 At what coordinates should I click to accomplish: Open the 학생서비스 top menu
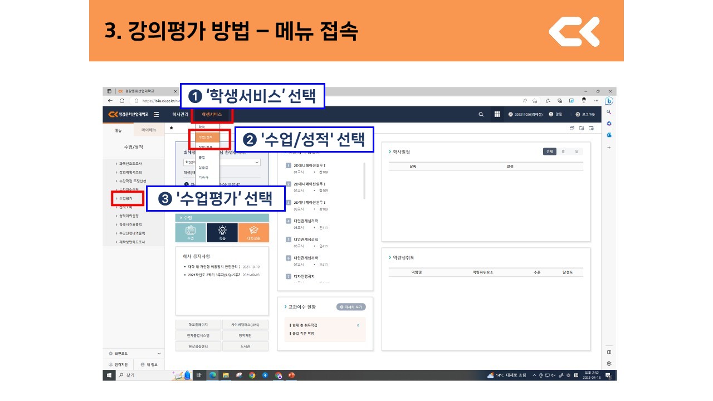(212, 114)
